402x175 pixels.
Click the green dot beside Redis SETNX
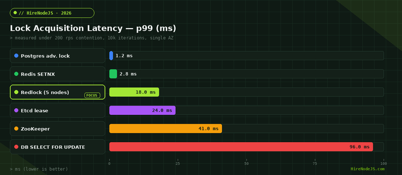16,74
